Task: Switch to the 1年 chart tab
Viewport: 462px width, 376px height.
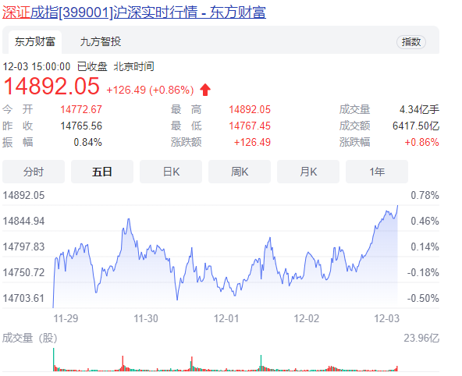Action: (x=377, y=172)
